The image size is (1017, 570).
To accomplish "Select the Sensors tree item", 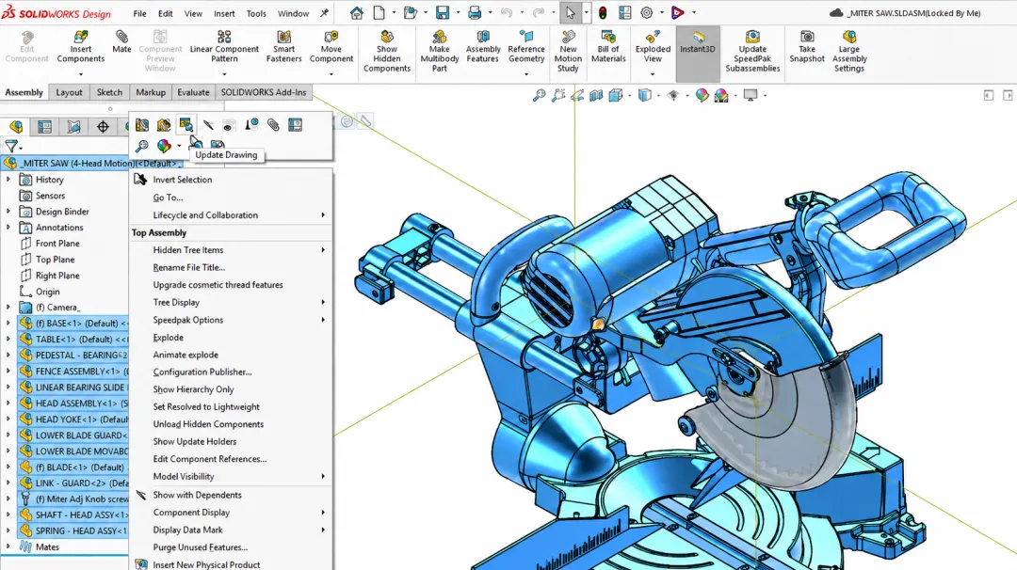I will [x=50, y=196].
